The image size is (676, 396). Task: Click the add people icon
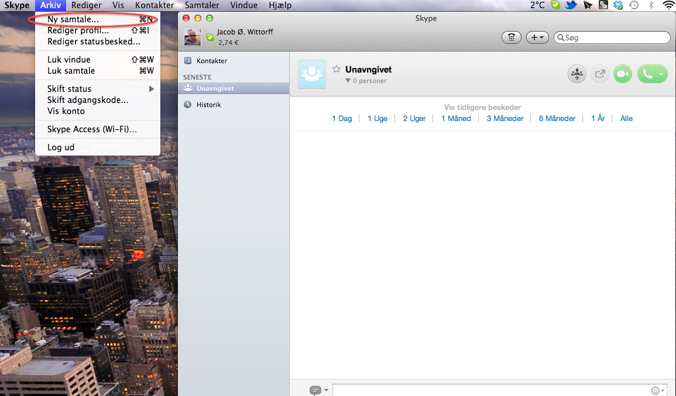[577, 74]
